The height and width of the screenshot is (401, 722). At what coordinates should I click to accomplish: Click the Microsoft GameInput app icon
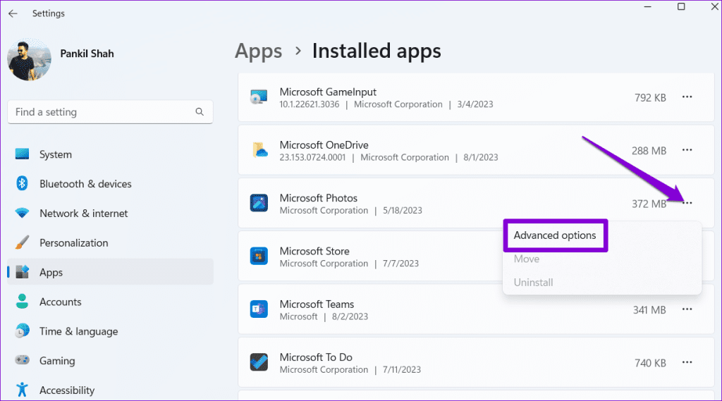(259, 97)
